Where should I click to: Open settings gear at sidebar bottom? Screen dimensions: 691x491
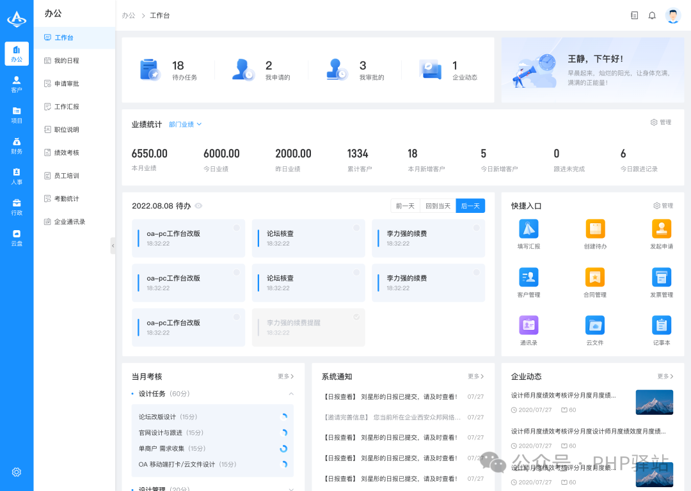(x=16, y=472)
